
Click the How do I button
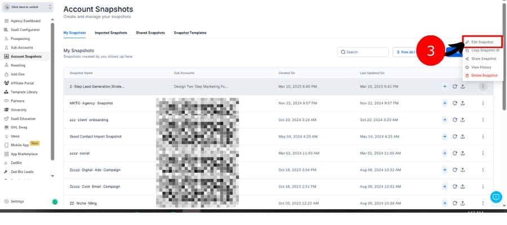tap(404, 52)
